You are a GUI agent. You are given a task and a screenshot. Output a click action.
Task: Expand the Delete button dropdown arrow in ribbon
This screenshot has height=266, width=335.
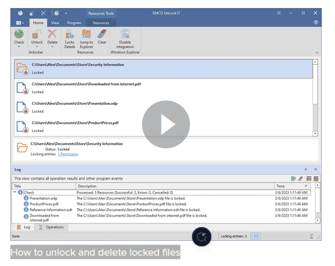(x=52, y=46)
